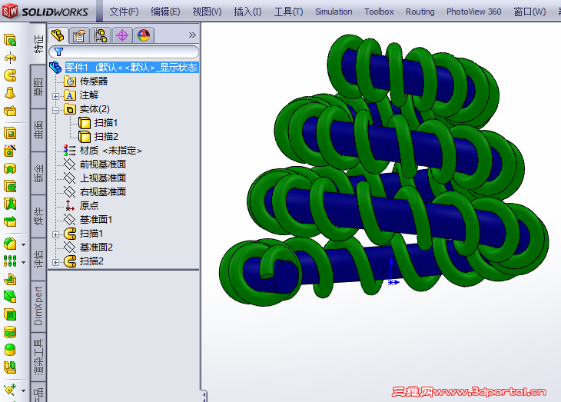Switch to the 焊件 tab
The width and height of the screenshot is (561, 402).
[38, 216]
